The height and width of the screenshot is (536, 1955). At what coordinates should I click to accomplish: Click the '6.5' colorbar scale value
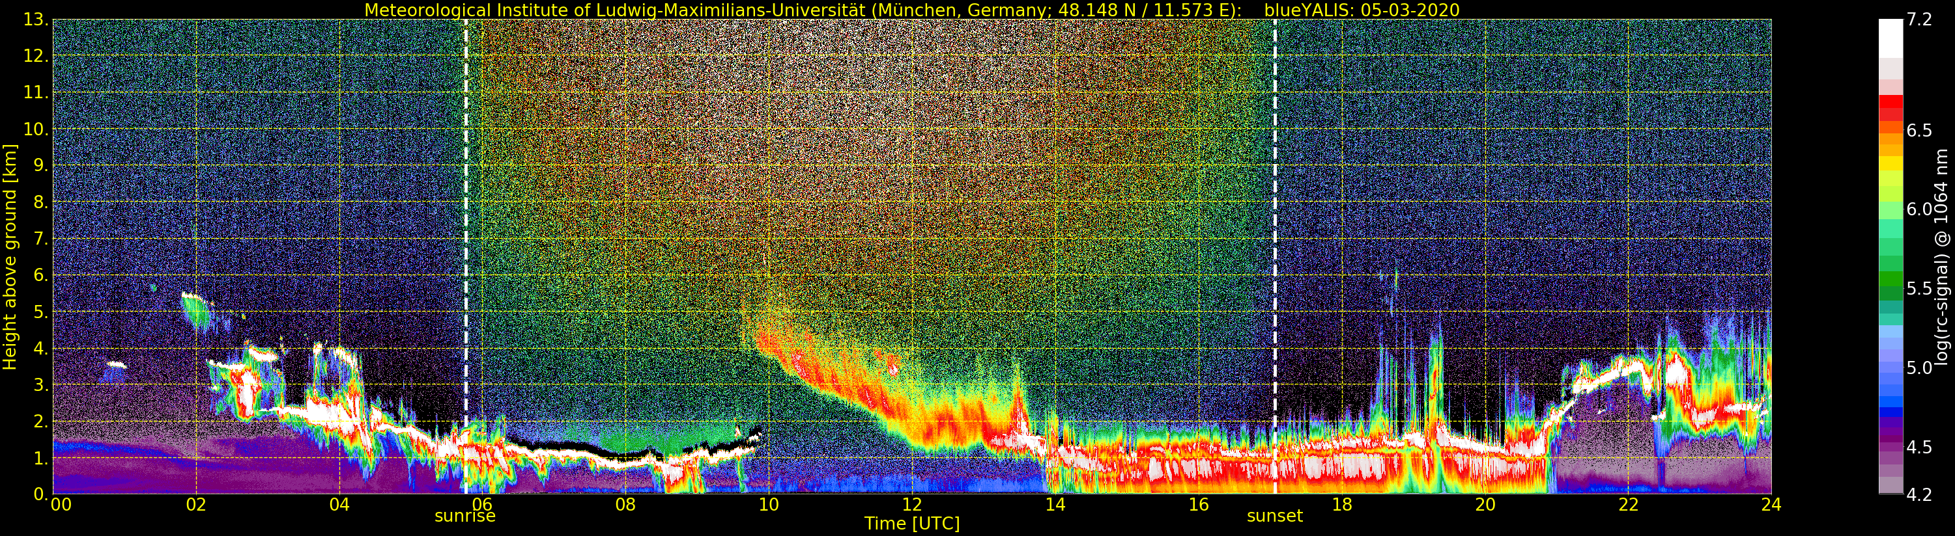coord(1919,130)
